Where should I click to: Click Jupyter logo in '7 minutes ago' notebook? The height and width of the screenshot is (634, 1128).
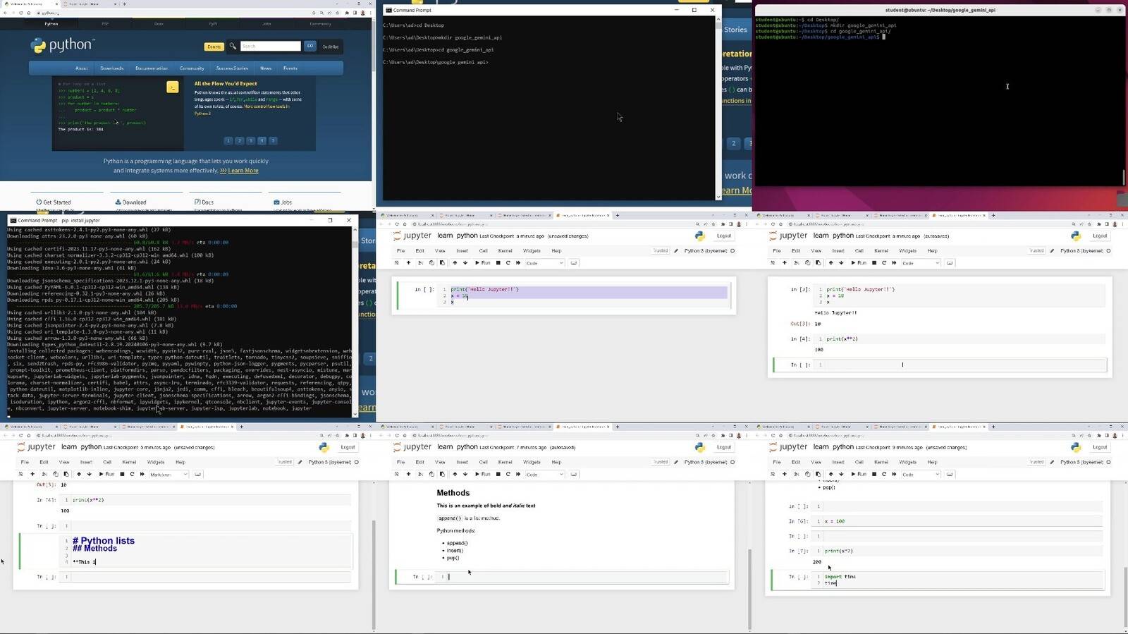(412, 447)
